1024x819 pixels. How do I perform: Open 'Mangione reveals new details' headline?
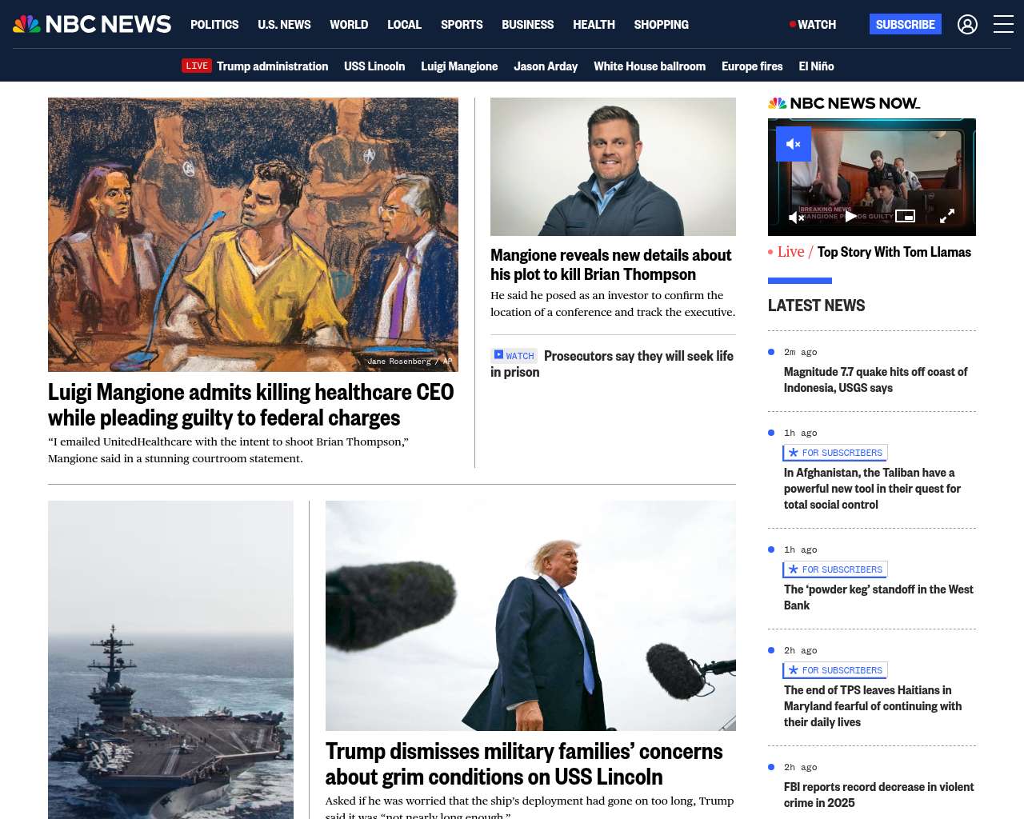tap(611, 265)
